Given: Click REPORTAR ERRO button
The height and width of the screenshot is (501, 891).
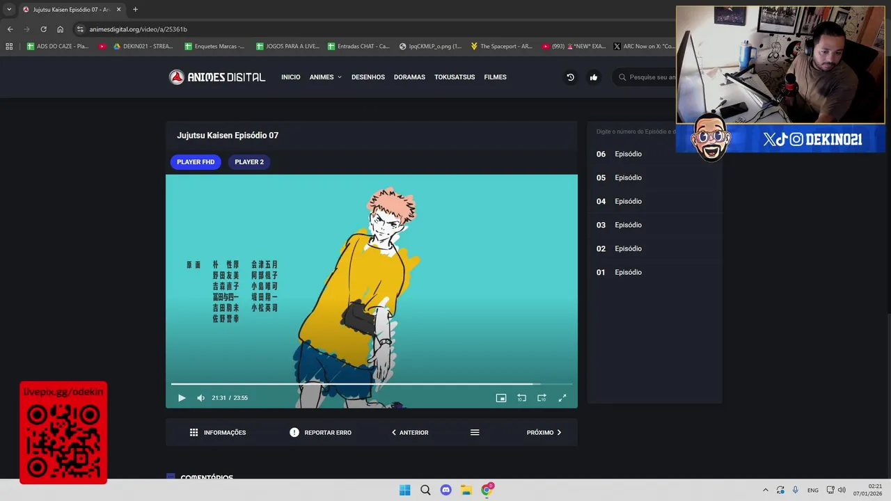Looking at the screenshot, I should coord(321,433).
